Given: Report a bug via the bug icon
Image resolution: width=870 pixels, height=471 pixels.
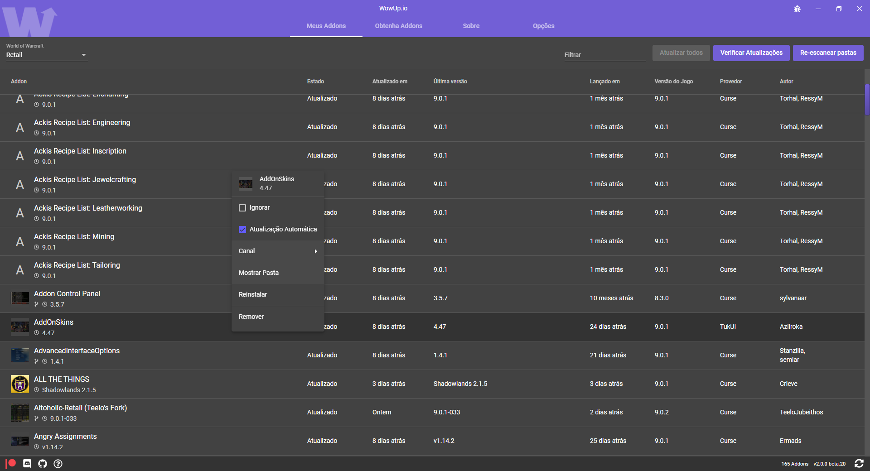Looking at the screenshot, I should click(x=797, y=9).
